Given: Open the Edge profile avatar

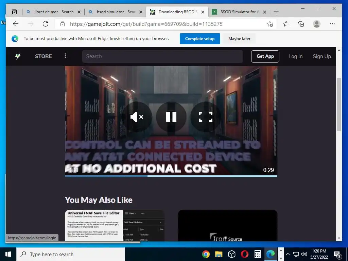Looking at the screenshot, I should pos(317,24).
